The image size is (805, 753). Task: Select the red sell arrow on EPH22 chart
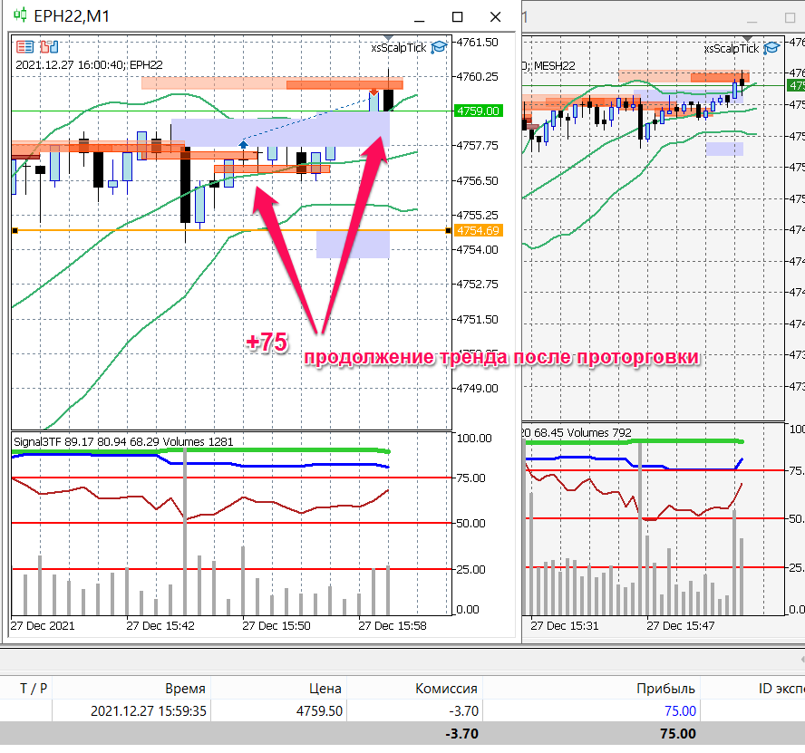(x=374, y=92)
